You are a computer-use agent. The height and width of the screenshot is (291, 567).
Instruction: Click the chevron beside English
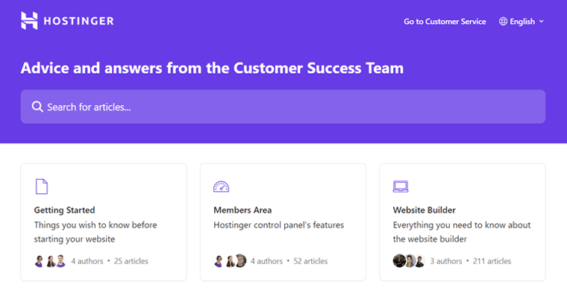click(x=542, y=22)
